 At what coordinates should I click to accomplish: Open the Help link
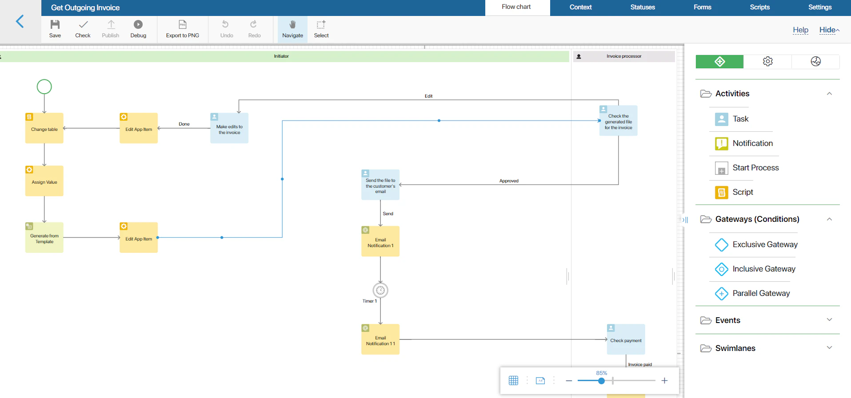(800, 30)
